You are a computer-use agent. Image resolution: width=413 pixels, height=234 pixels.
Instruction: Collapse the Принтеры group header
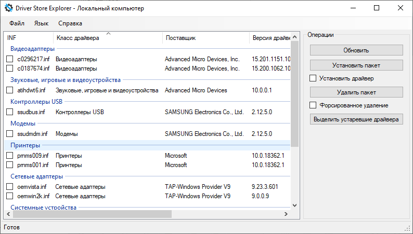25,145
